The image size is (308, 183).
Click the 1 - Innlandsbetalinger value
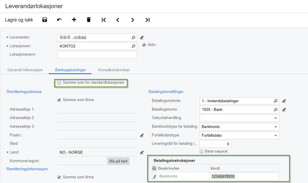click(x=220, y=101)
